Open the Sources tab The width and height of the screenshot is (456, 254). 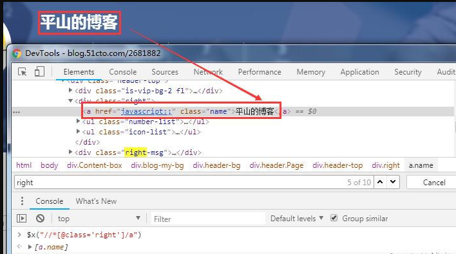coord(165,72)
